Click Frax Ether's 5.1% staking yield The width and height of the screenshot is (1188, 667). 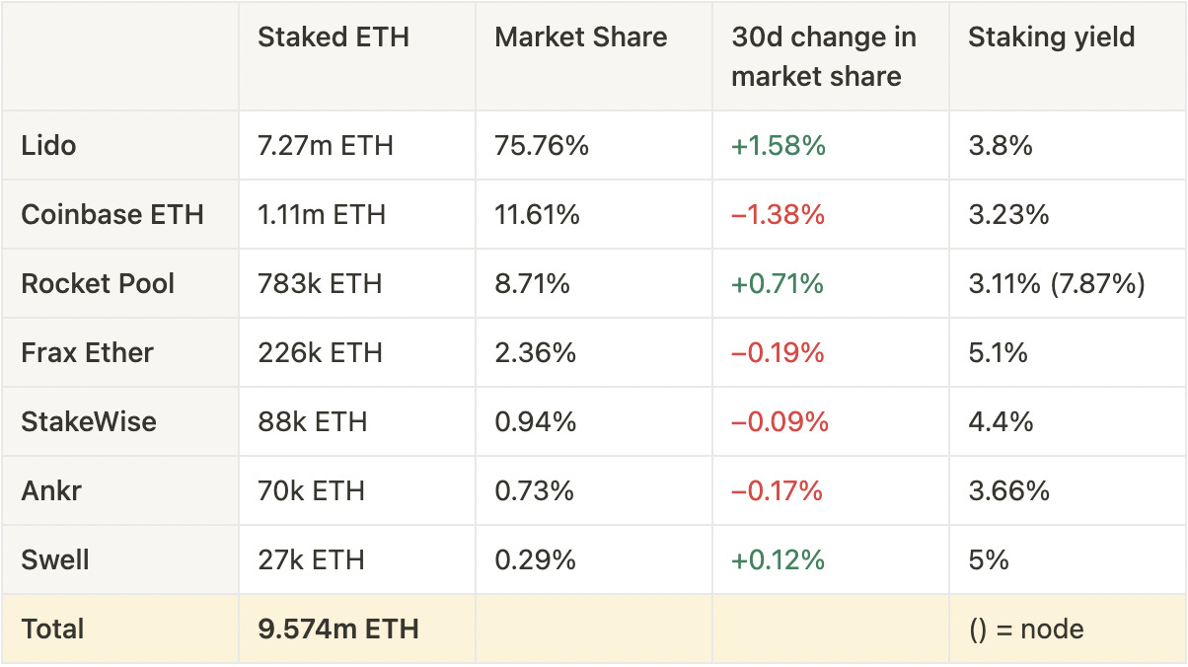(x=998, y=353)
